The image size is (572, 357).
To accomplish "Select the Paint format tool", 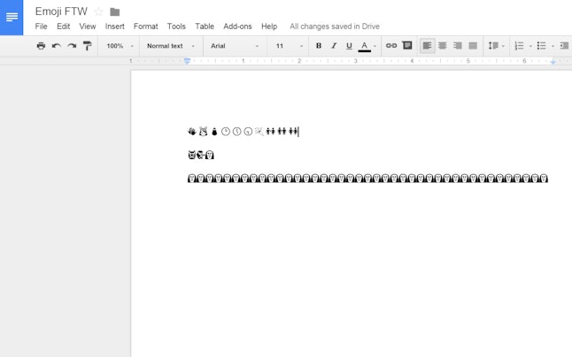I will click(87, 46).
